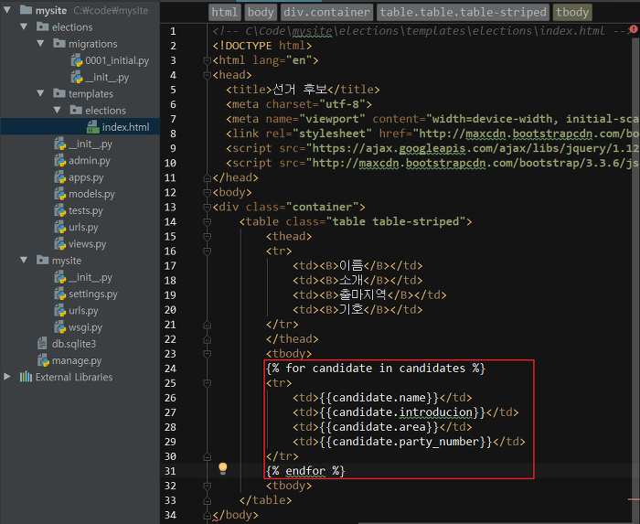Click 0001_initial.py Python file icon
The height and width of the screenshot is (524, 640).
click(77, 60)
